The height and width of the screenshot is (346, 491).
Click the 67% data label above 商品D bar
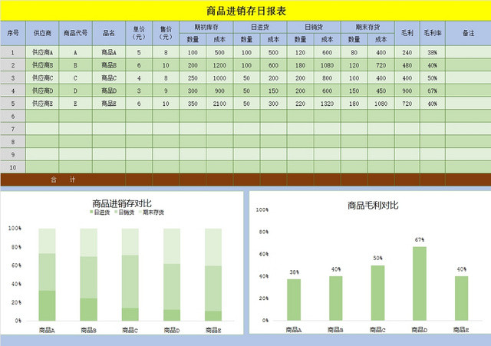(420, 240)
